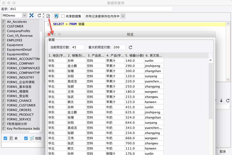Click the cell 柳橙汁 in product column

pos(115,153)
